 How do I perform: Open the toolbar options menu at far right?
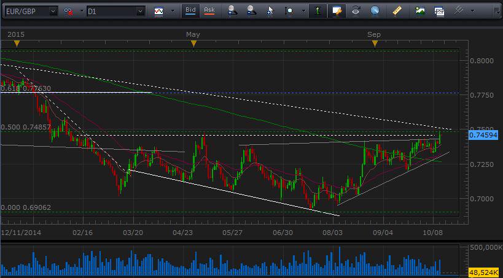(x=497, y=11)
